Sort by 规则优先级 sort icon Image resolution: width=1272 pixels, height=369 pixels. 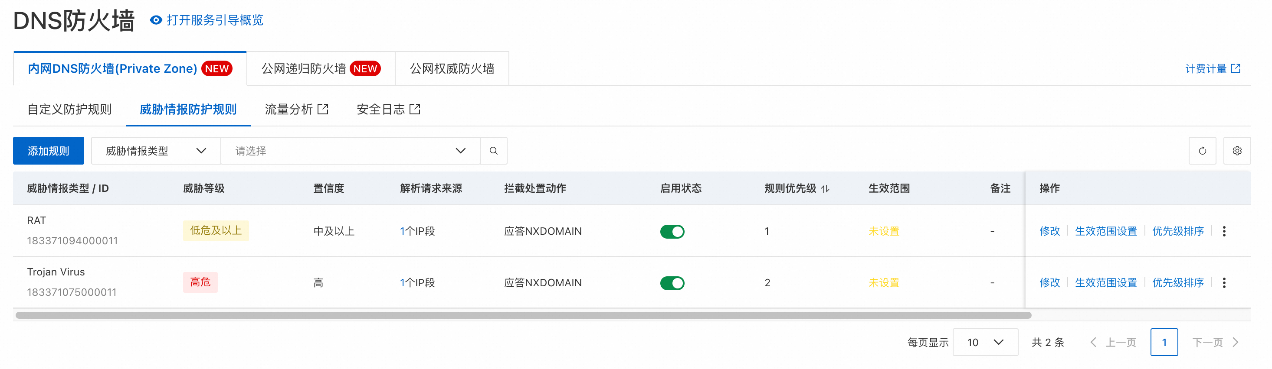point(825,189)
